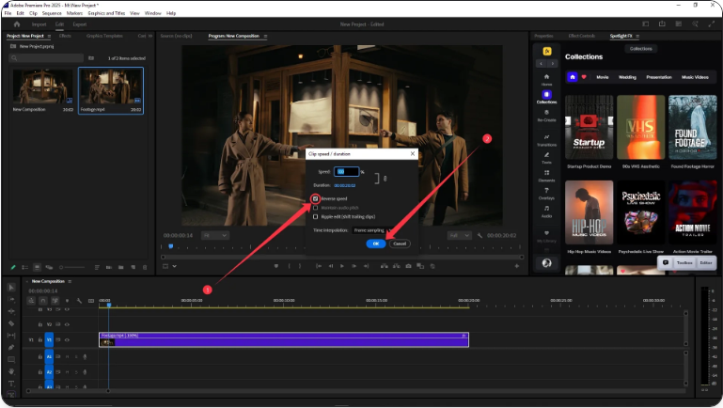This screenshot has width=723, height=408.
Task: Click OK in Clip speed dialog
Action: tap(375, 243)
